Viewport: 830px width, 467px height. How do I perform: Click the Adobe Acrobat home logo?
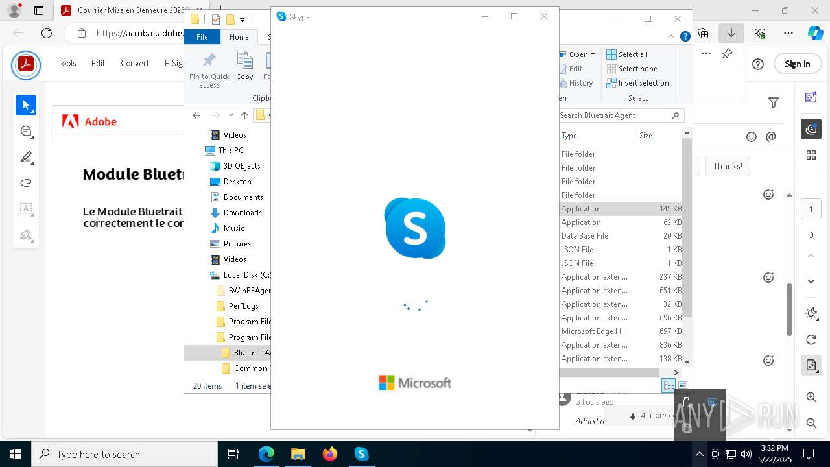pos(26,64)
